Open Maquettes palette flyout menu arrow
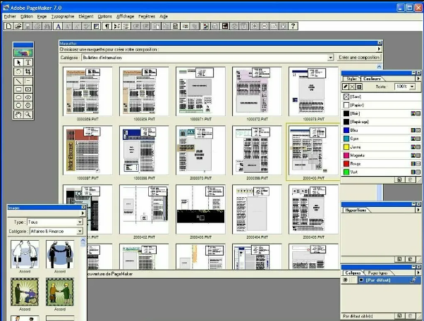The width and height of the screenshot is (424, 321). (379, 49)
